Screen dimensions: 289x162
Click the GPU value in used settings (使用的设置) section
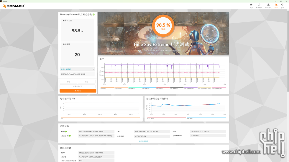coord(96,153)
